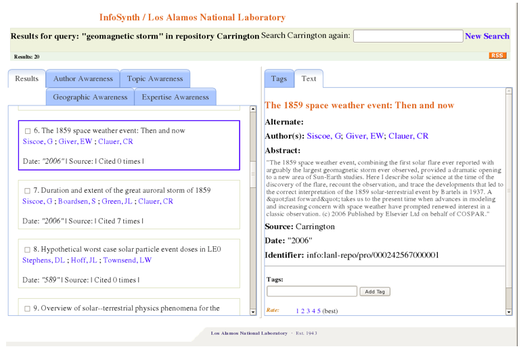This screenshot has width=521, height=351.
Task: Open author Boardsen, S link
Action: [x=76, y=202]
